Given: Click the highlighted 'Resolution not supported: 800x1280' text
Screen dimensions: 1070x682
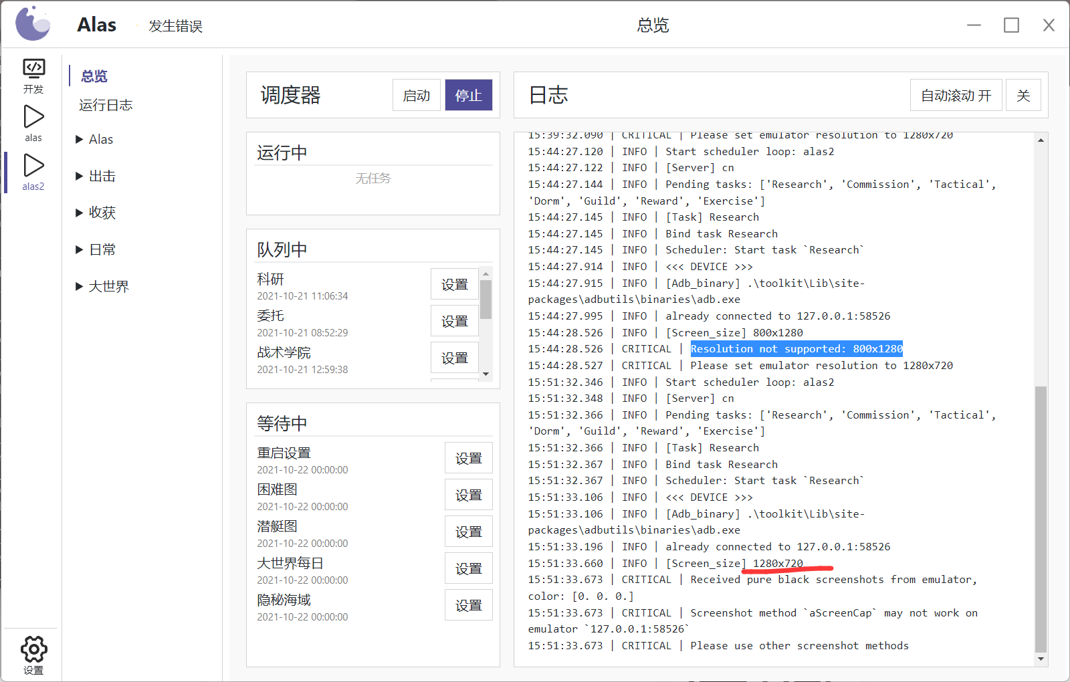Looking at the screenshot, I should click(x=796, y=348).
